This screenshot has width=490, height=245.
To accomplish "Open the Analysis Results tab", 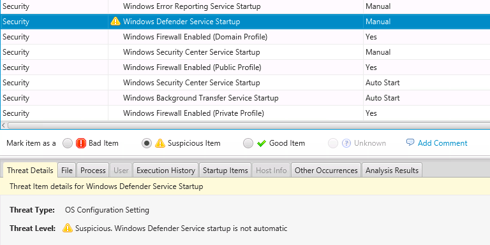I will coord(392,171).
